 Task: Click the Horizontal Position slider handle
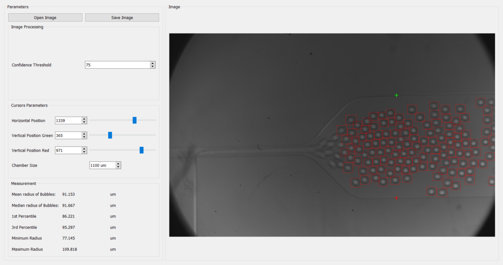pos(135,120)
